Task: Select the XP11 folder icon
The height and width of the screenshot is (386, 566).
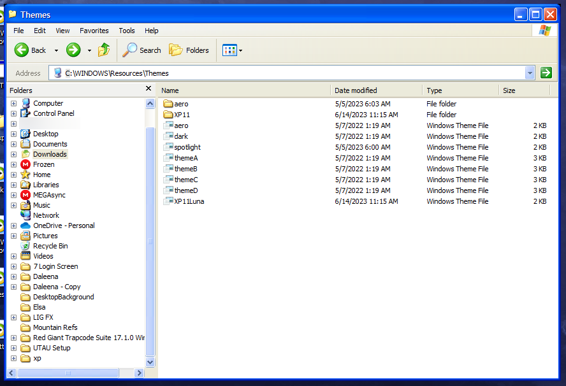Action: [168, 115]
